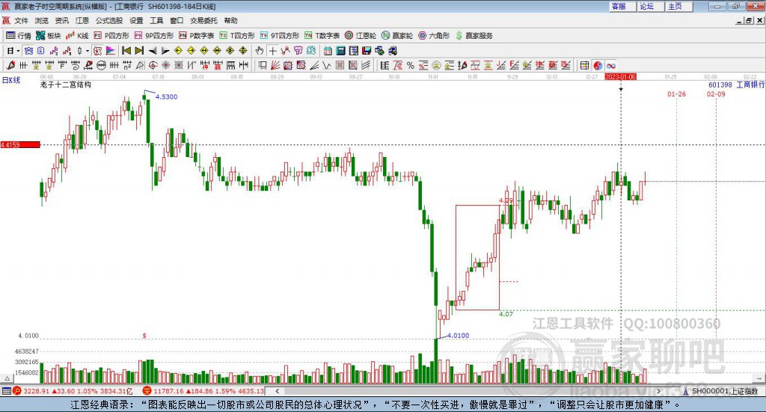Open the 公式选股 menu
Viewport: 766px width, 412px height.
click(109, 20)
